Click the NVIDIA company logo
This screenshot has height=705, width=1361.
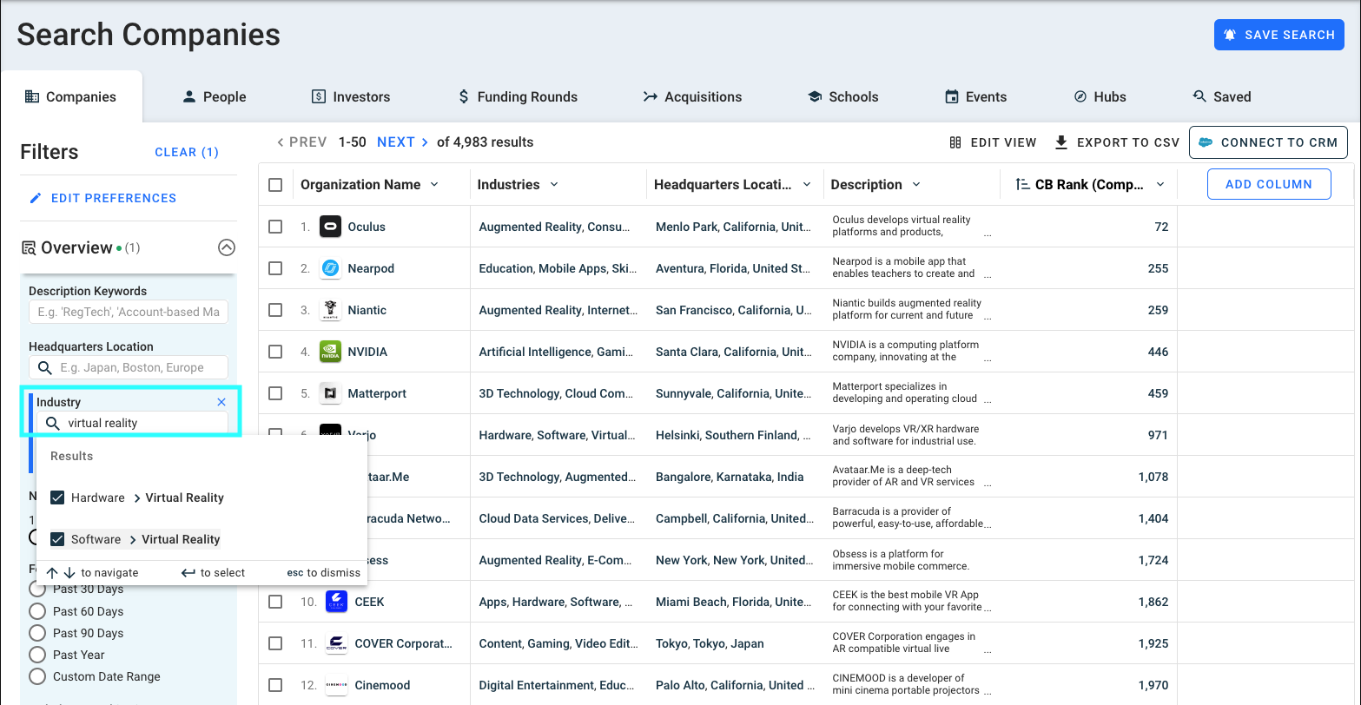tap(330, 352)
